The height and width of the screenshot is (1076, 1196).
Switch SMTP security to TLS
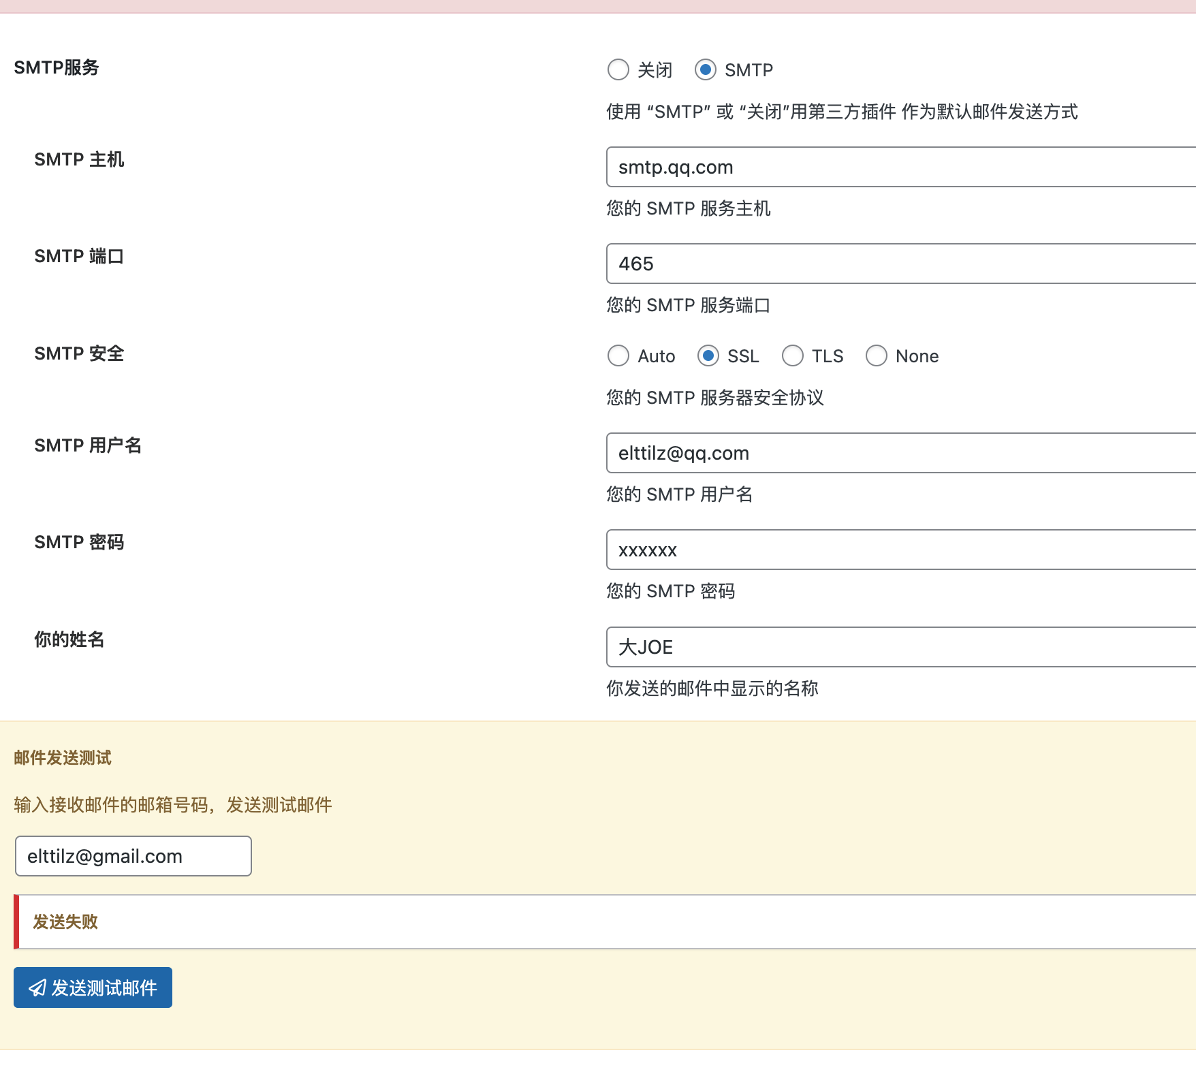click(x=793, y=355)
